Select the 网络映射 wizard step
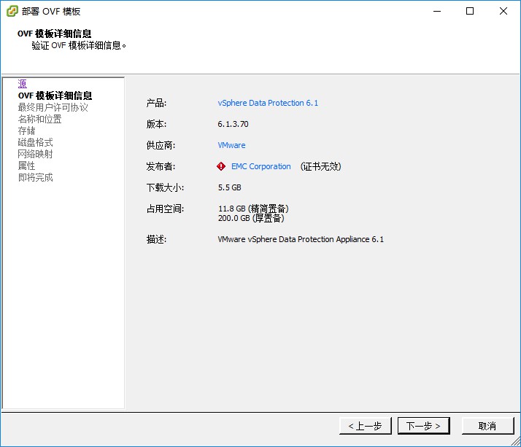The width and height of the screenshot is (521, 447). (35, 154)
